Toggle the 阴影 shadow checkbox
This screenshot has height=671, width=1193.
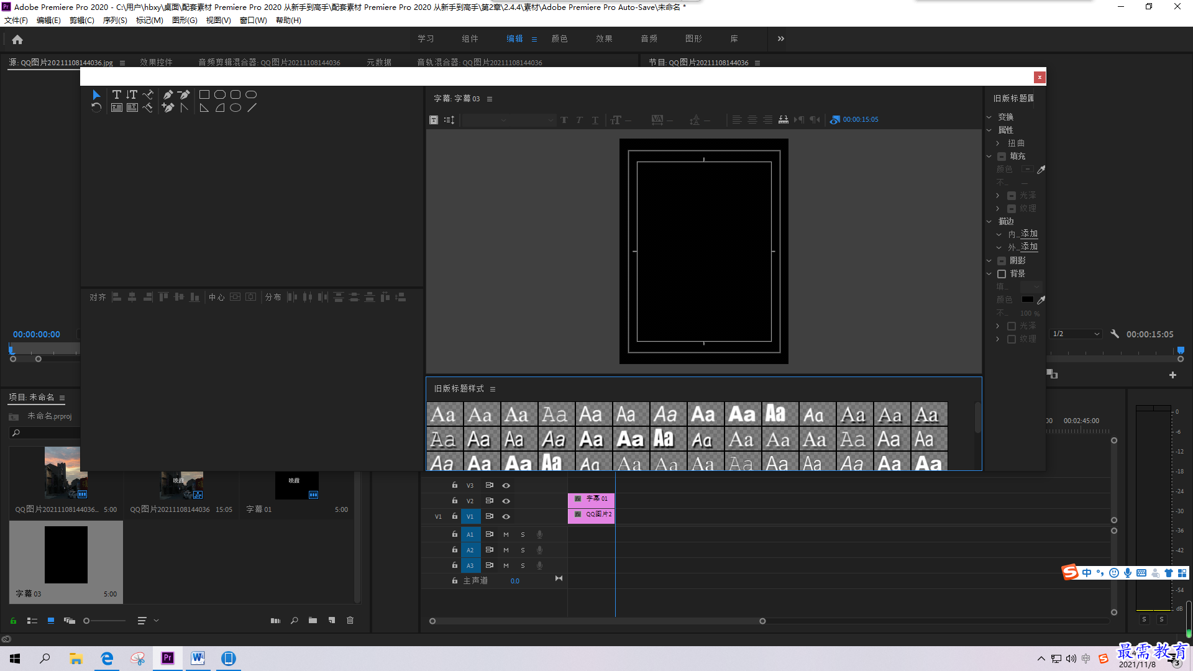point(1002,261)
